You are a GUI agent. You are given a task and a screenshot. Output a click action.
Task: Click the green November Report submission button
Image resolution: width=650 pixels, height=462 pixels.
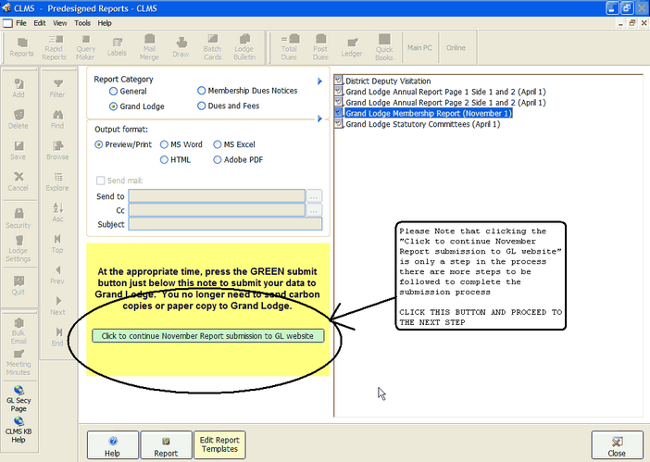click(208, 335)
